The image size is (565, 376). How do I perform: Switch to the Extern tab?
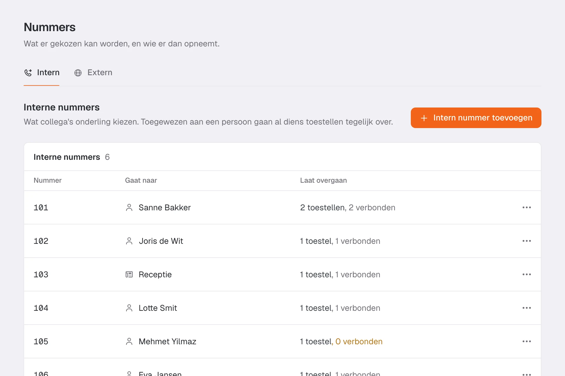(x=93, y=73)
